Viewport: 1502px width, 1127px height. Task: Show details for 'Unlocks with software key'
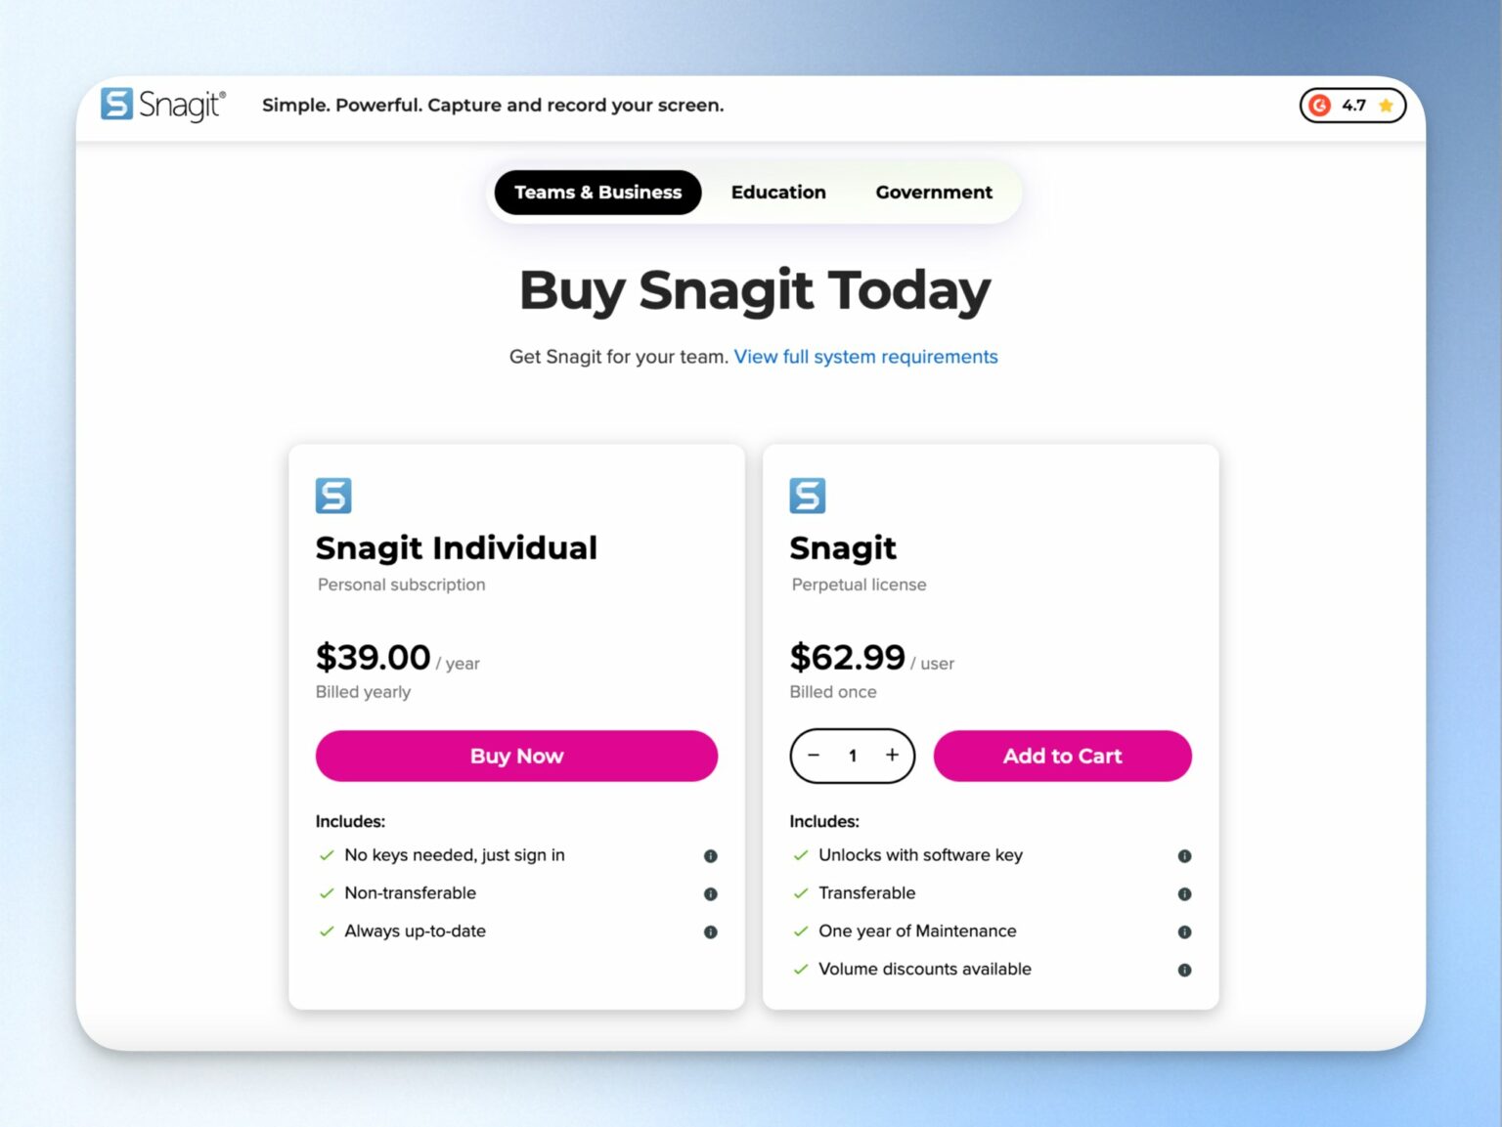1184,855
